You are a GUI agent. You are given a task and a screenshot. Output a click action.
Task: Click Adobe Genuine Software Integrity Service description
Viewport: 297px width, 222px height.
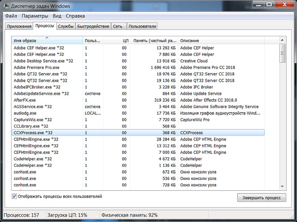219,107
